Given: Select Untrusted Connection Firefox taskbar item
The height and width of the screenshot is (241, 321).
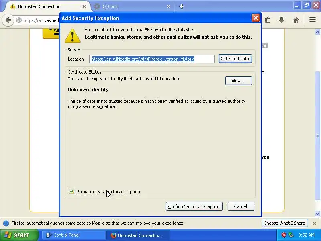Looking at the screenshot, I should (138, 235).
